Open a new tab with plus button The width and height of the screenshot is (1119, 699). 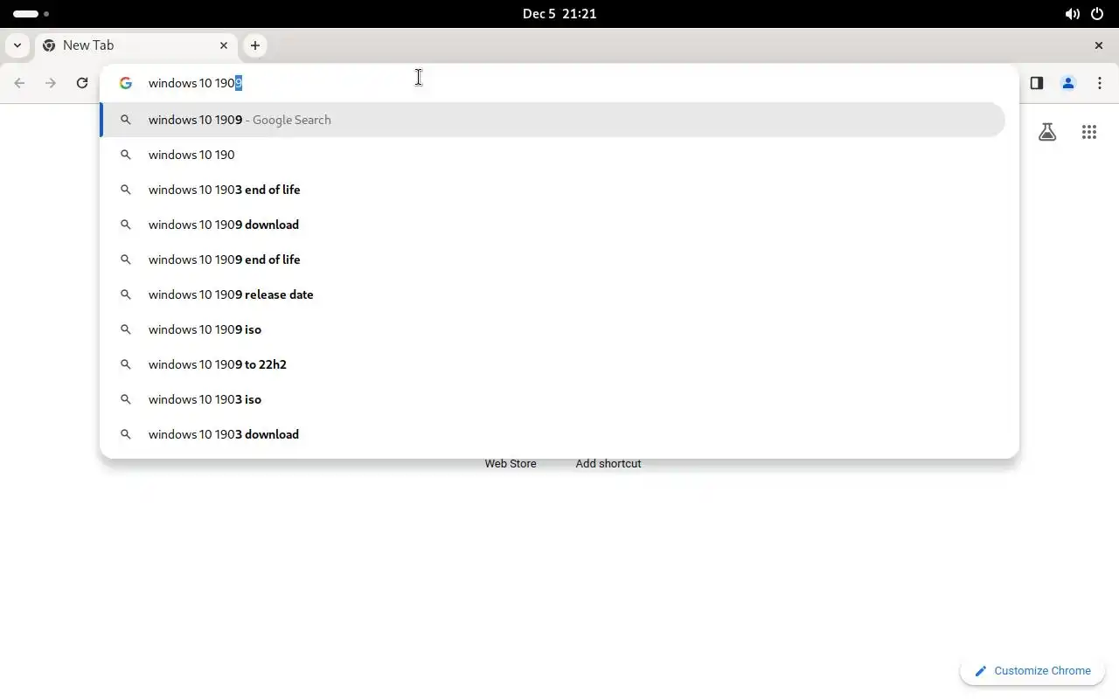coord(254,45)
